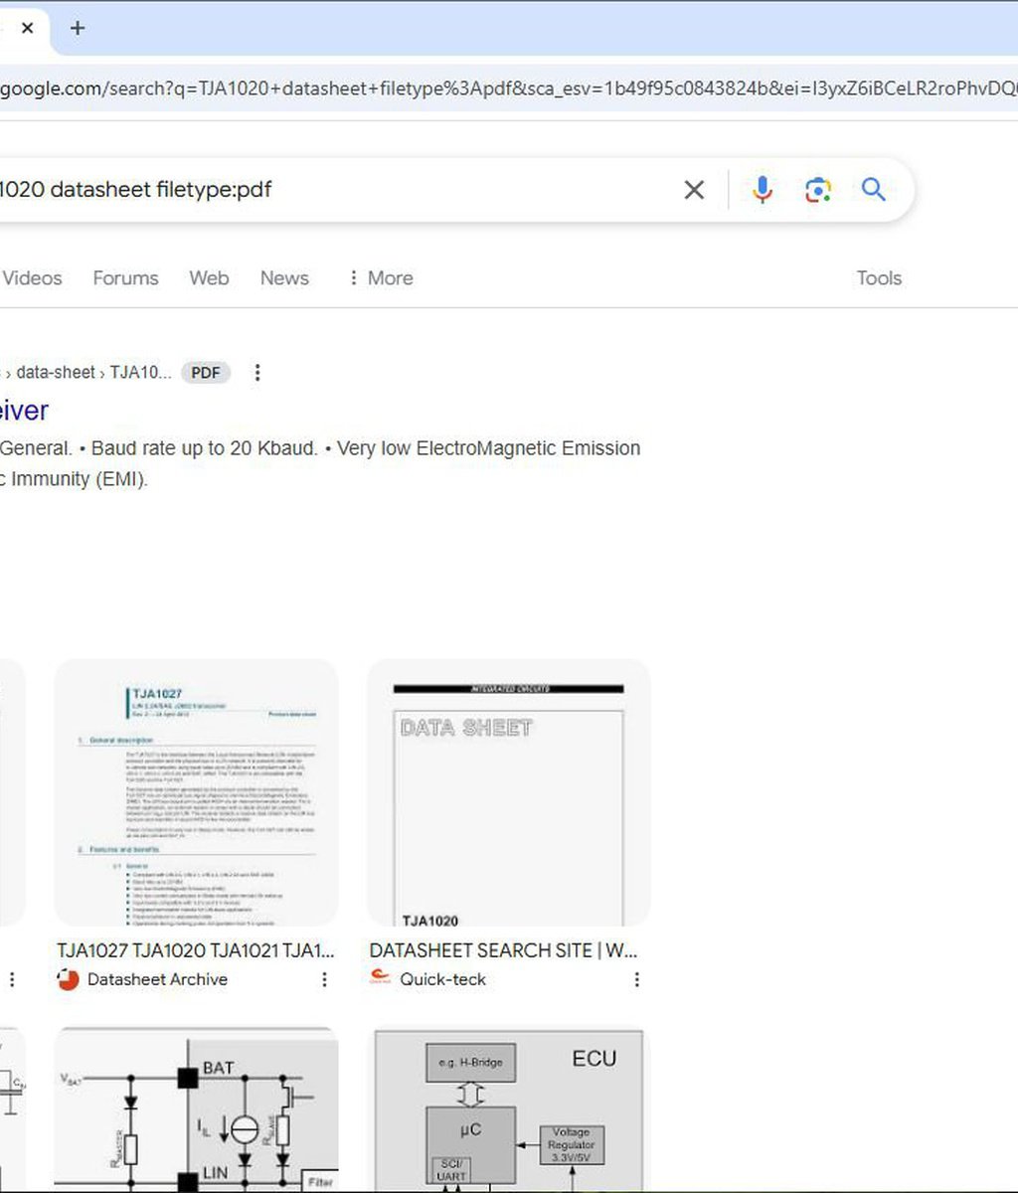Viewport: 1018px width, 1193px height.
Task: Submit search using the magnifier icon
Action: click(x=874, y=189)
